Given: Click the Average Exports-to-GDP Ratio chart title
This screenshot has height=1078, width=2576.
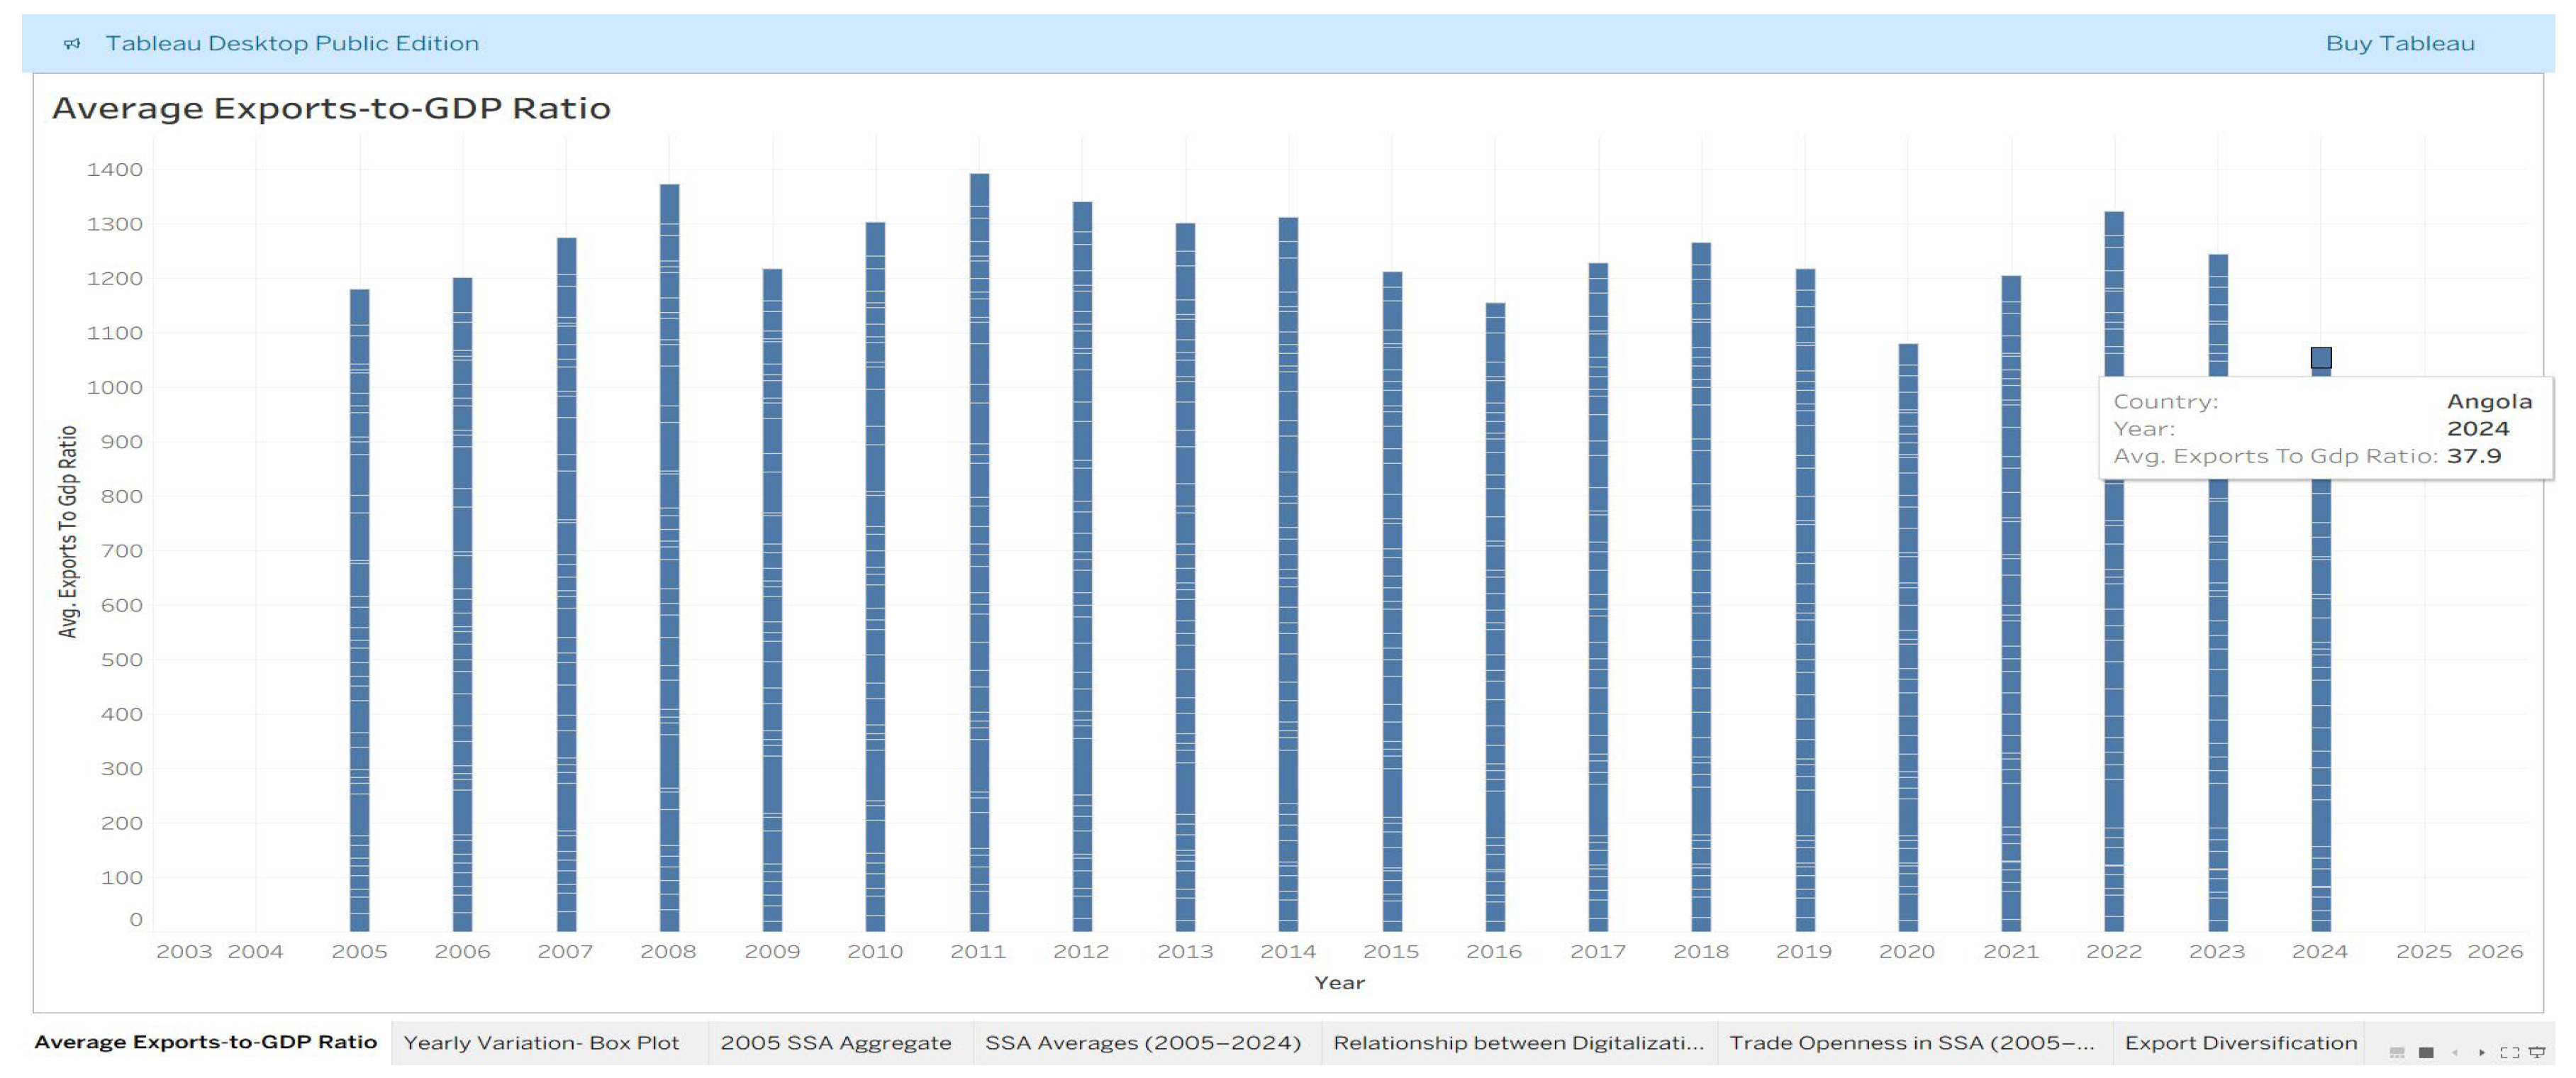Looking at the screenshot, I should pyautogui.click(x=331, y=108).
